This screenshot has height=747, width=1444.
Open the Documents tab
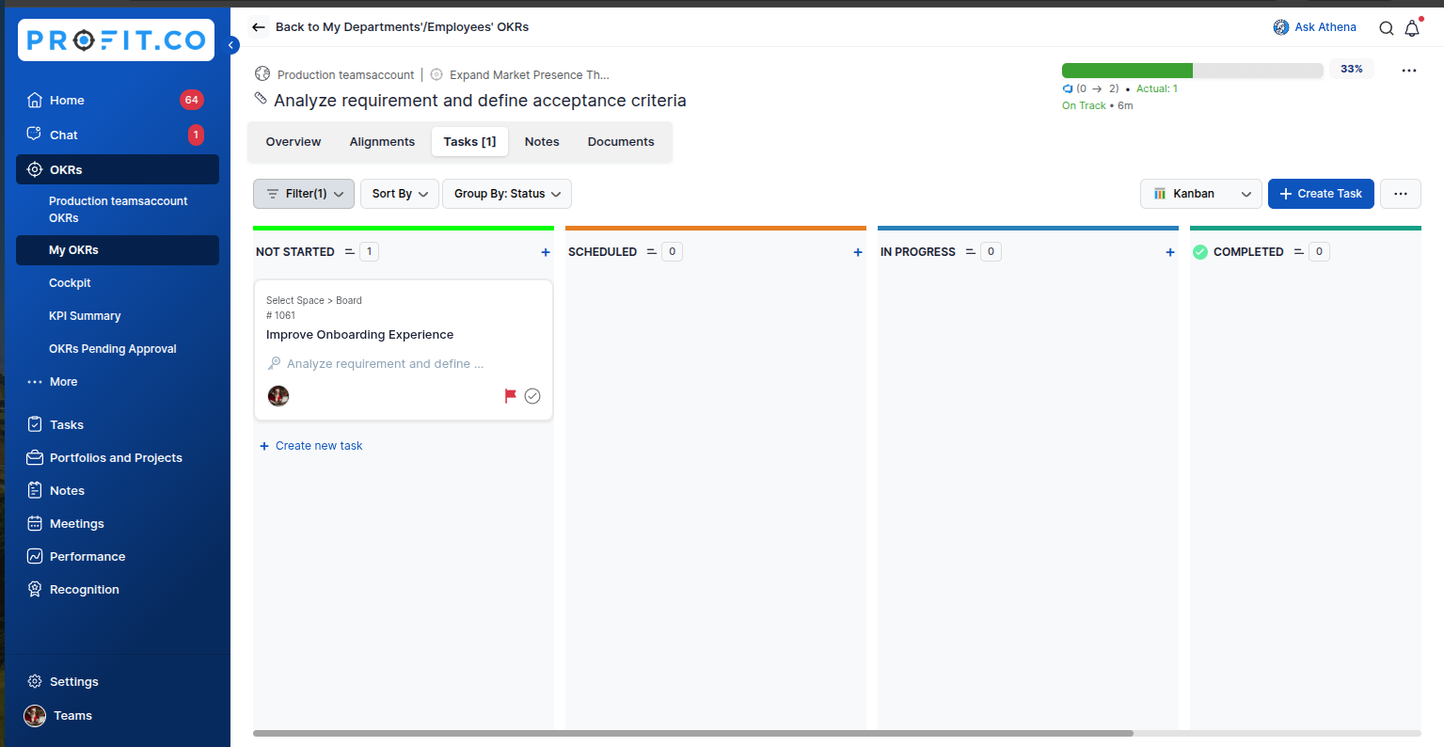click(x=621, y=142)
